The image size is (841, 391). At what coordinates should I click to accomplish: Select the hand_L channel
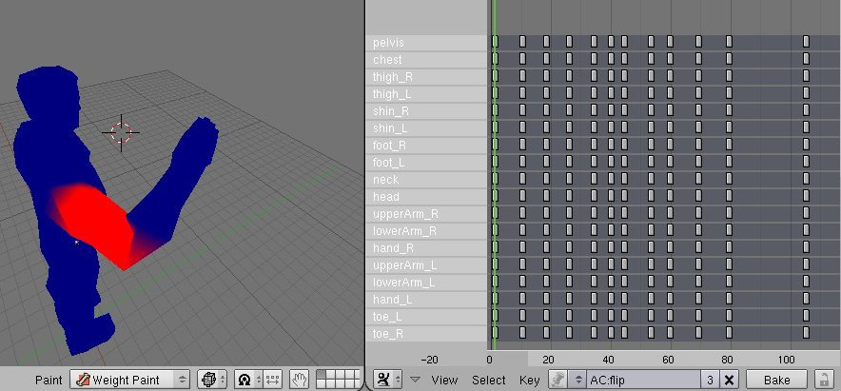(x=426, y=300)
